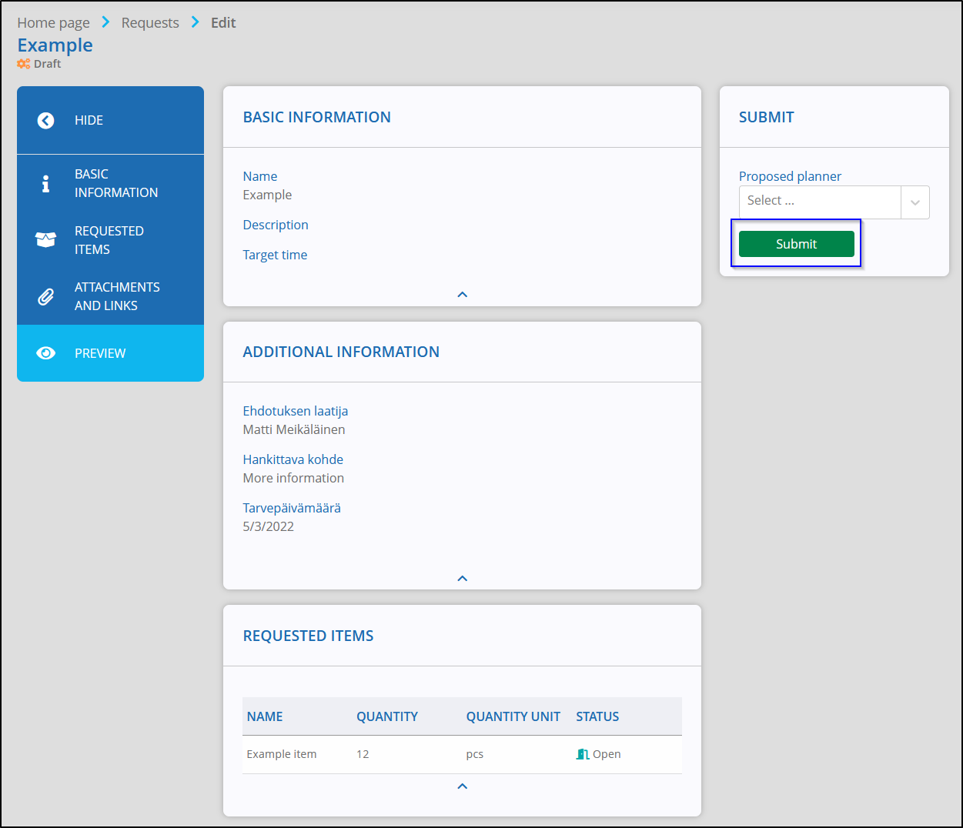Click the 'pcs' unit cell
Screen dimensions: 963x828
pos(475,754)
